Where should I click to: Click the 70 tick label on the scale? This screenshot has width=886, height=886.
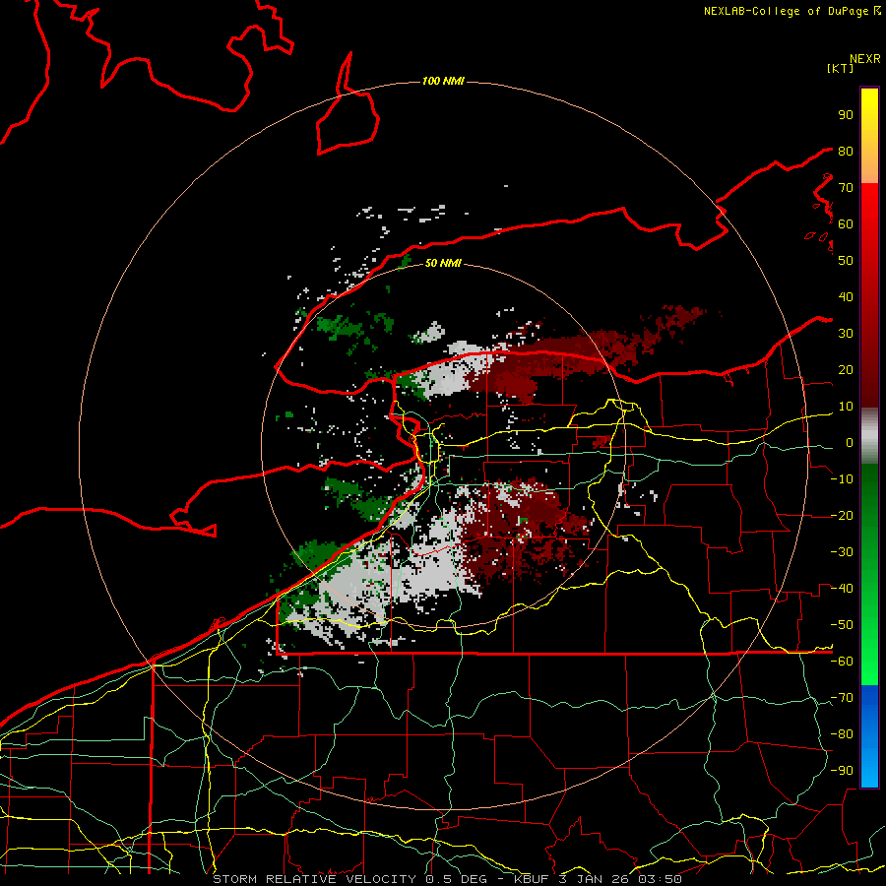pos(846,188)
